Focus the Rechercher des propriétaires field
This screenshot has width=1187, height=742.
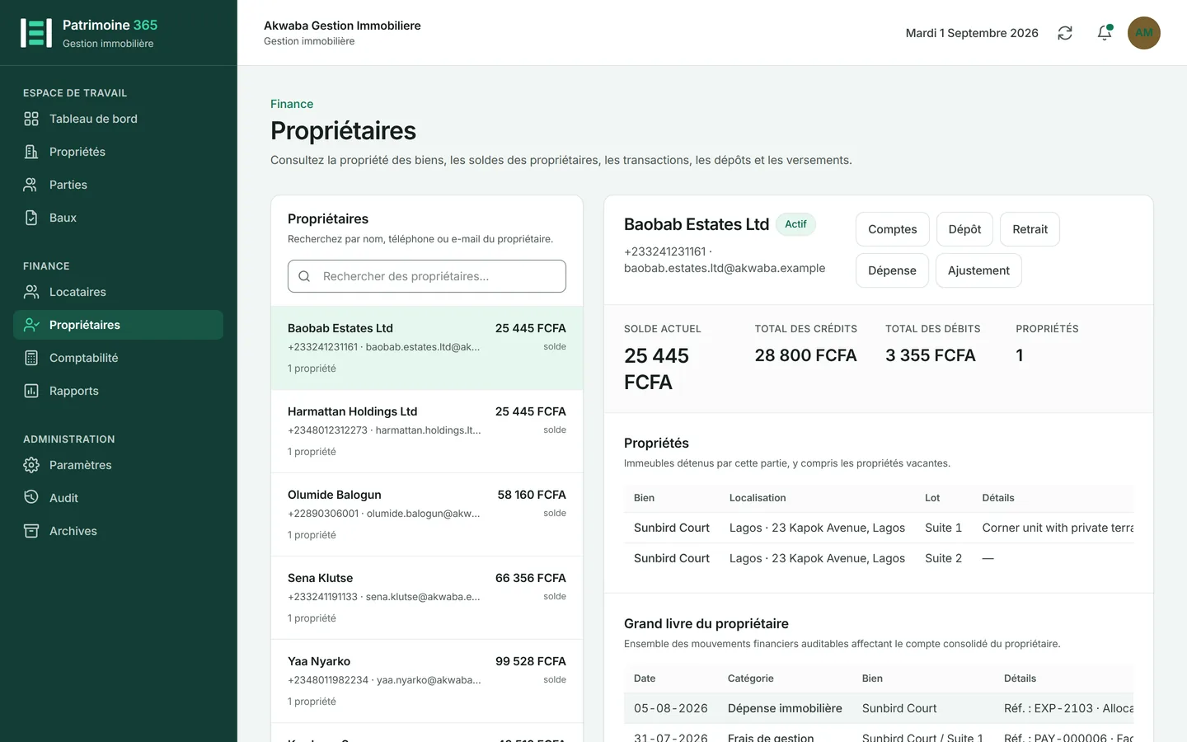(x=427, y=276)
